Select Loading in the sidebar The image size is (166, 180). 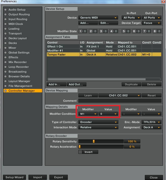pyautogui.click(x=14, y=29)
